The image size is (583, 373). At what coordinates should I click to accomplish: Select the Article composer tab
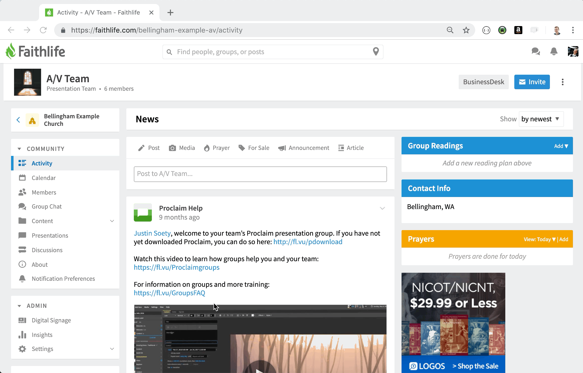pos(351,148)
